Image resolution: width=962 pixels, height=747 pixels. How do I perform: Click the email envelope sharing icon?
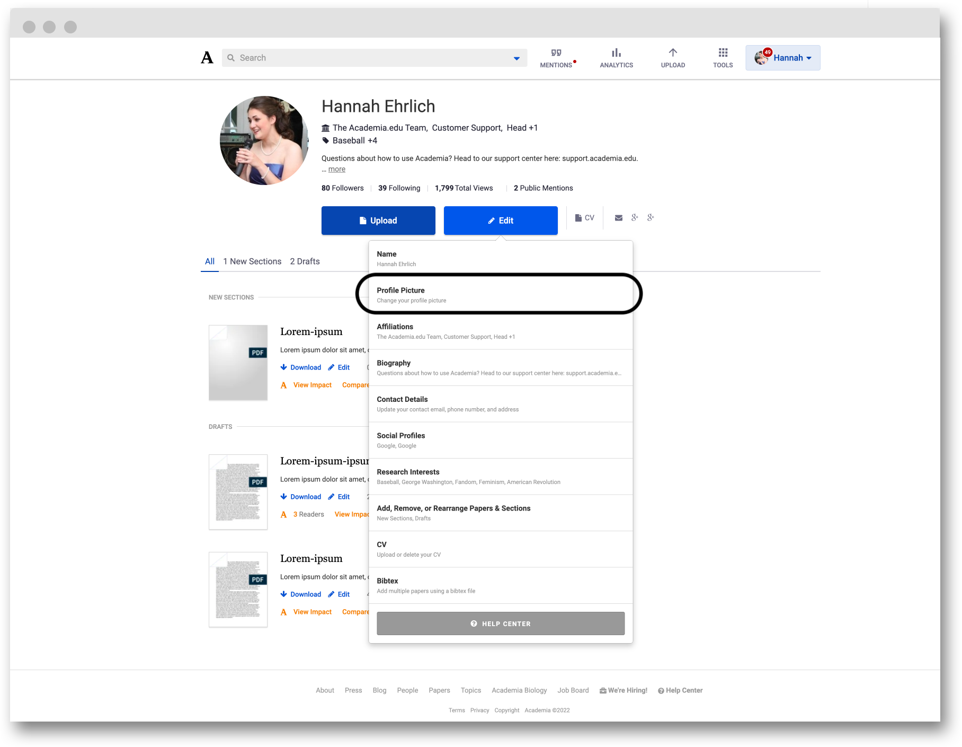click(618, 217)
